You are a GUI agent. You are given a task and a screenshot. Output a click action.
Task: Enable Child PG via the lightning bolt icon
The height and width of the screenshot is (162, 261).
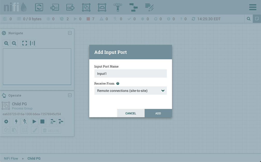point(16,121)
